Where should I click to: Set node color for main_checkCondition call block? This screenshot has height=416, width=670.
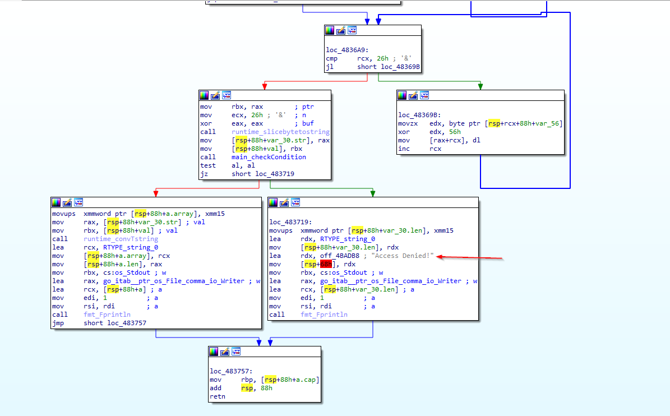pyautogui.click(x=204, y=95)
